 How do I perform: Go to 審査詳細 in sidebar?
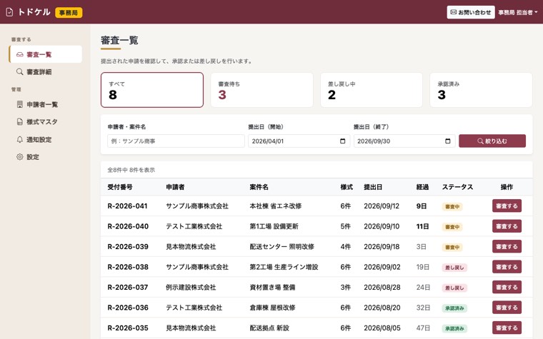point(45,71)
